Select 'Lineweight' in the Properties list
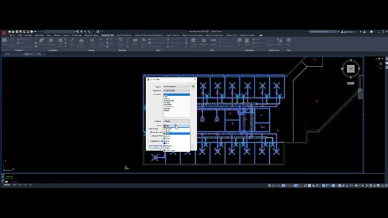The width and height of the screenshot is (388, 218). tap(176, 105)
